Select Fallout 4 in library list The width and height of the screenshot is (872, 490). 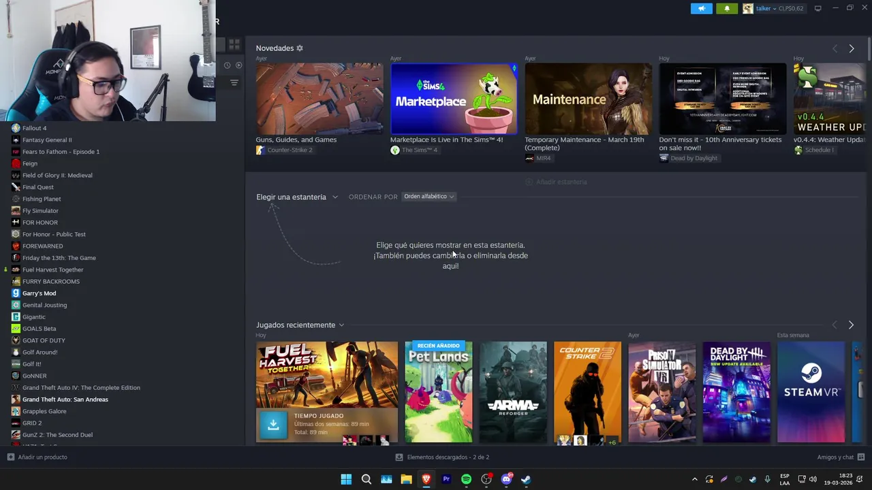click(x=34, y=128)
